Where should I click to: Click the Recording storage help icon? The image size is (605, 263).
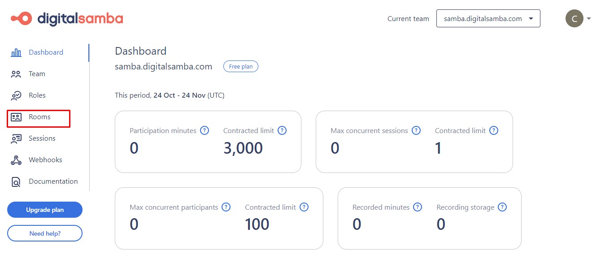(x=503, y=207)
